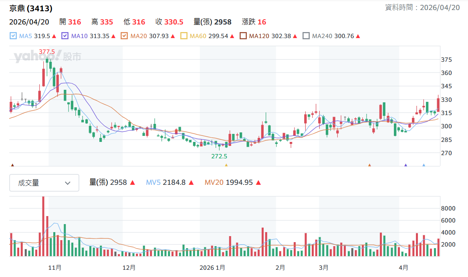Enable the MA60 moving average checkbox
This screenshot has height=277, width=468.
(184, 36)
